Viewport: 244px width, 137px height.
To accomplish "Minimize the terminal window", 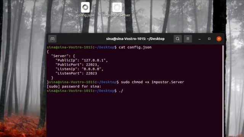I will click(x=199, y=39).
